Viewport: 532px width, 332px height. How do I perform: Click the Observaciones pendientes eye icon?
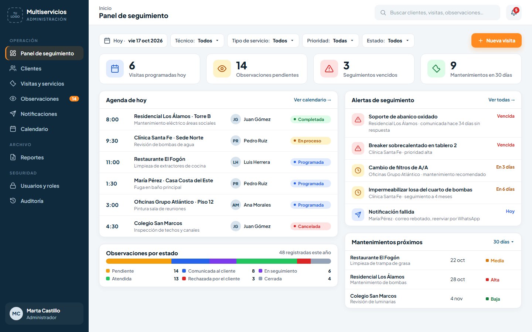(x=222, y=69)
